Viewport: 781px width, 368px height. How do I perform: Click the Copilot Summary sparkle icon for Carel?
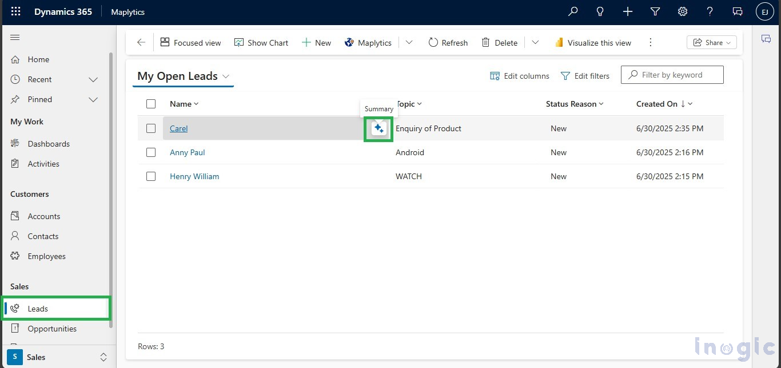[378, 128]
